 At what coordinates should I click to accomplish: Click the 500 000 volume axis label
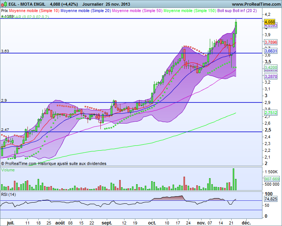(x=272, y=184)
